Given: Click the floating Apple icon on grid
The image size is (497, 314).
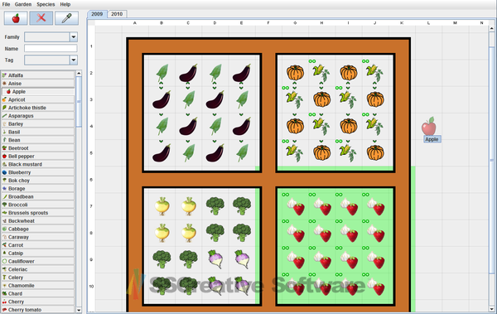Looking at the screenshot, I should 429,126.
